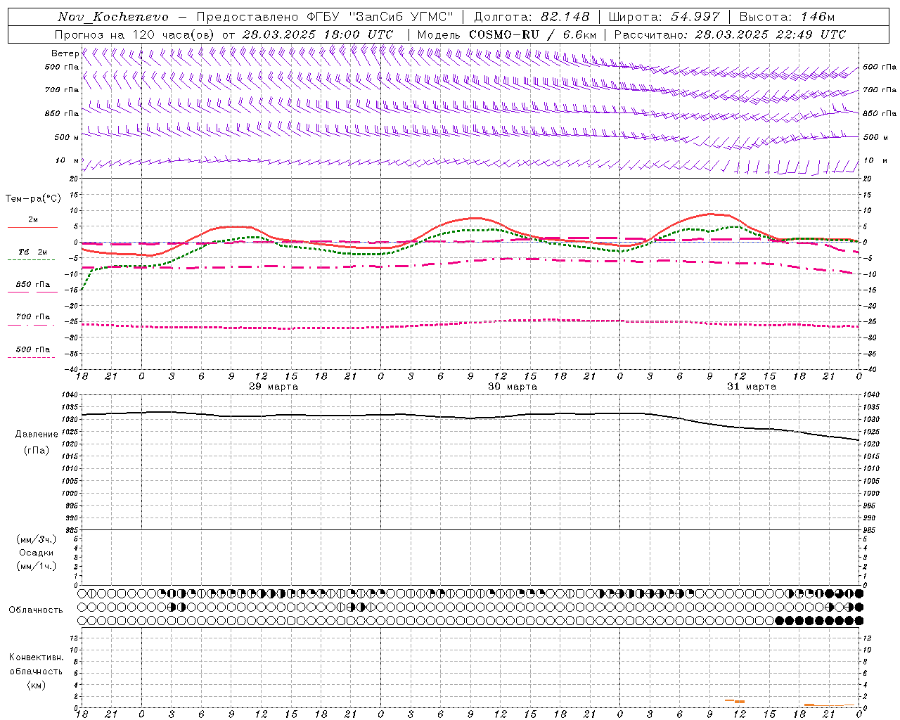Click the Облачность row label
The width and height of the screenshot is (900, 720).
click(x=36, y=610)
